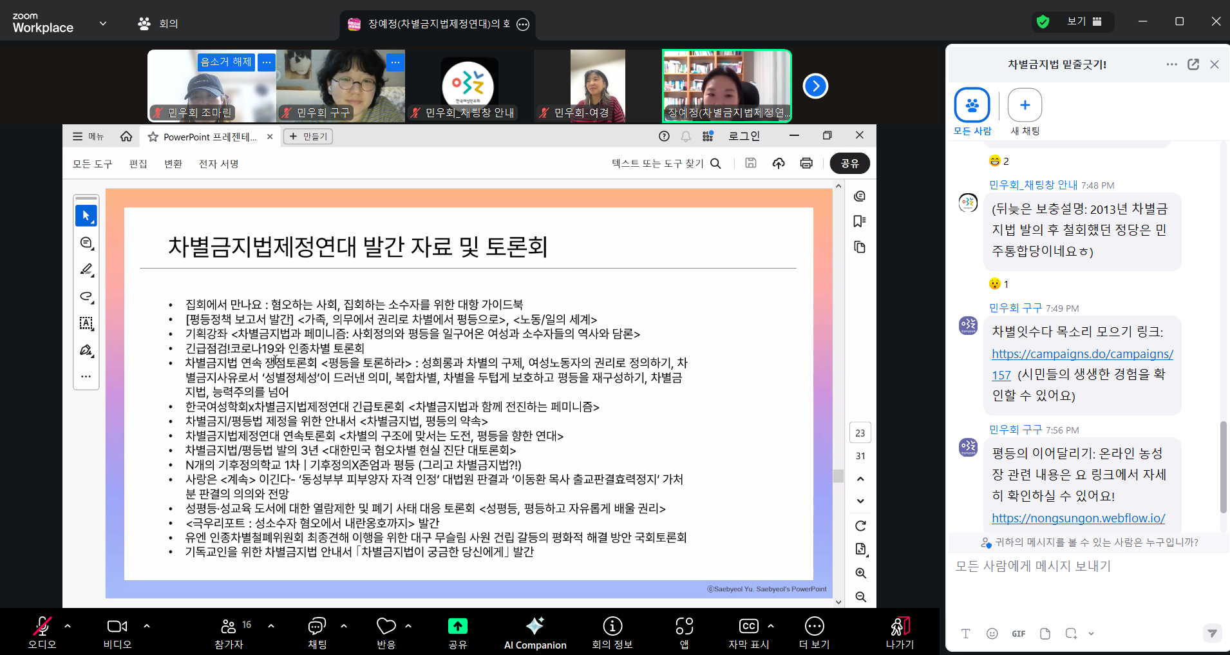Image resolution: width=1230 pixels, height=655 pixels.
Task: Pop out the chat panel window
Action: click(1193, 64)
